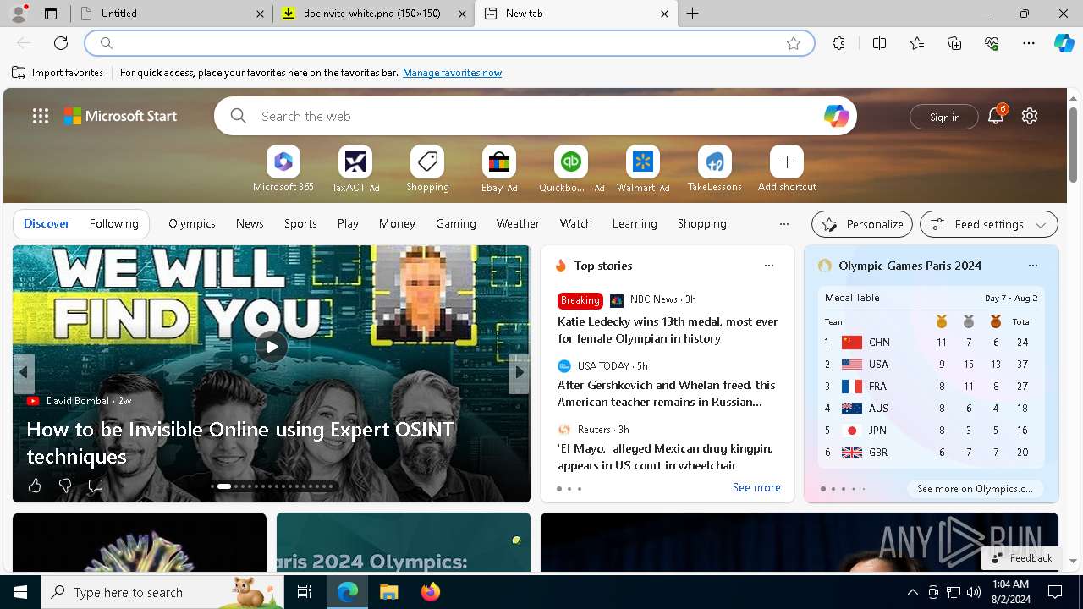Image resolution: width=1083 pixels, height=609 pixels.
Task: Click the Copilot icon in the search box
Action: coord(836,116)
